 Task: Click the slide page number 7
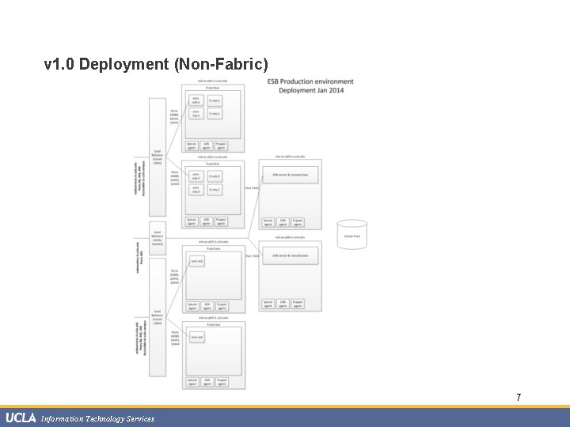(x=519, y=397)
